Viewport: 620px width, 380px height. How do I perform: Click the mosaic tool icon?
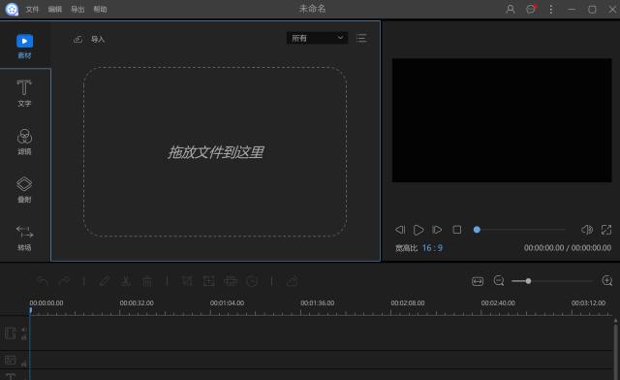[231, 281]
